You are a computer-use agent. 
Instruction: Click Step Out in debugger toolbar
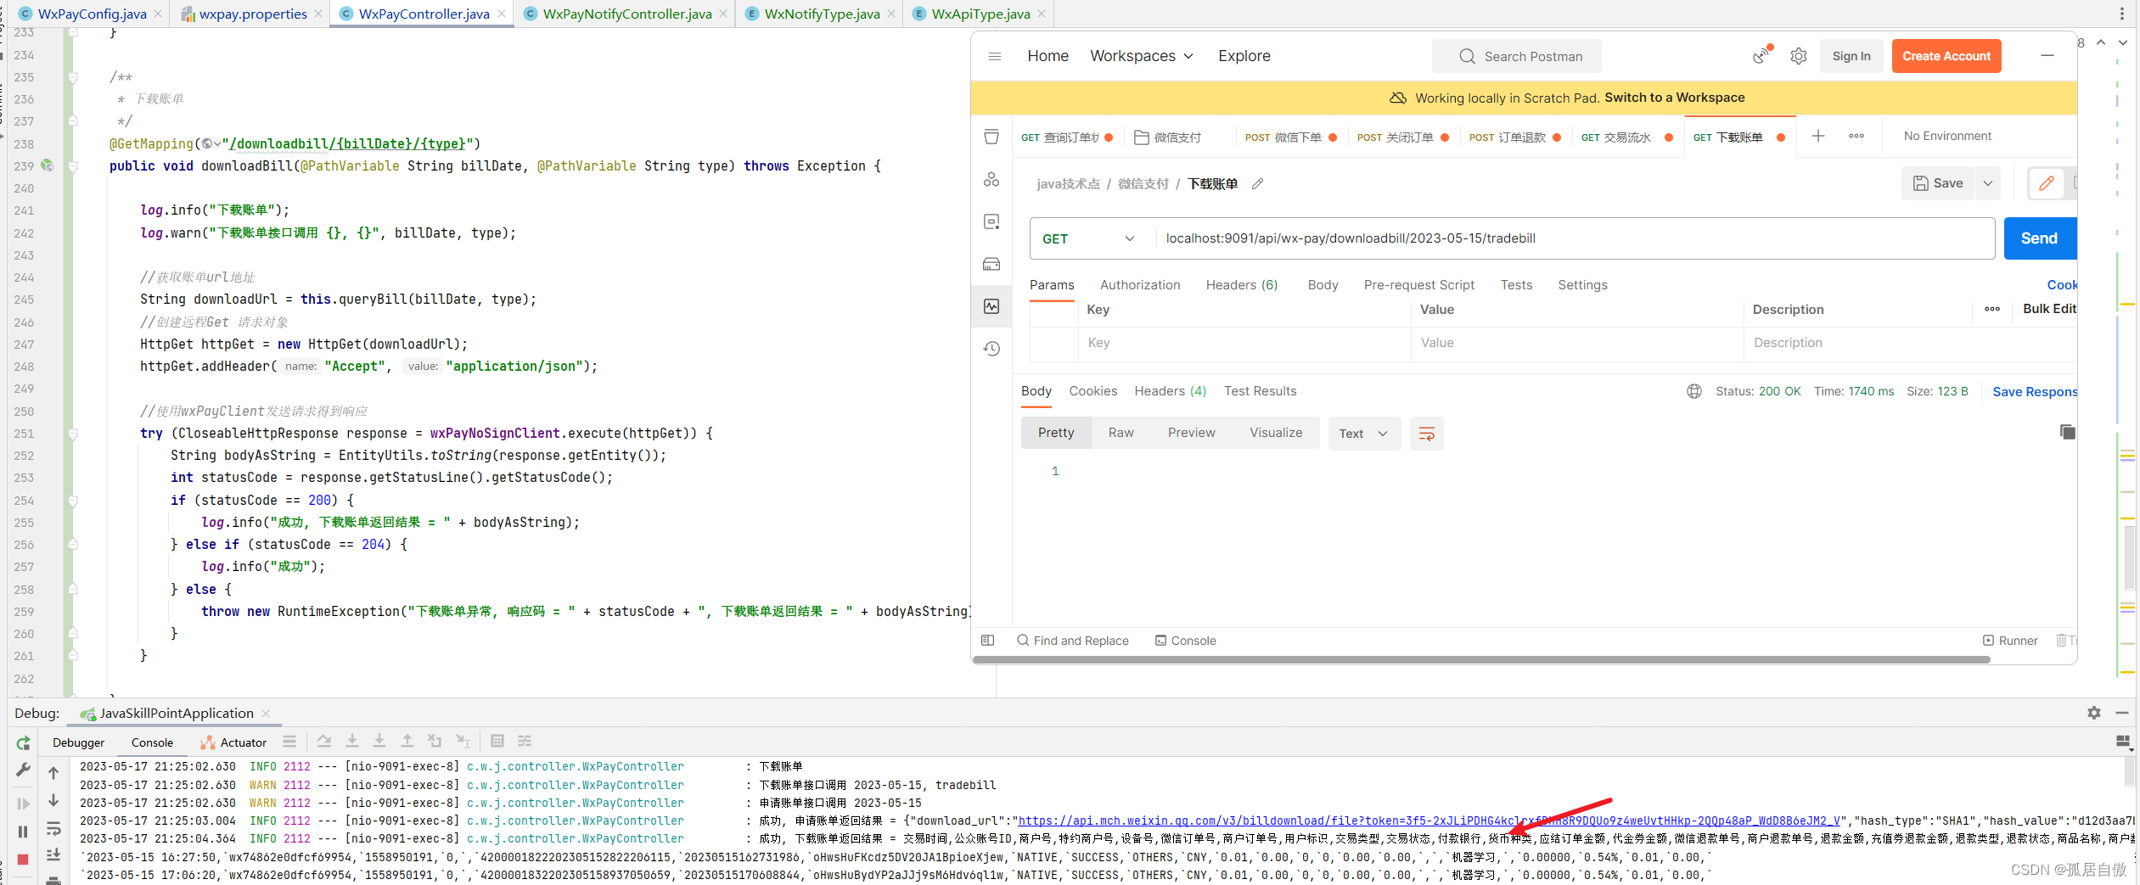pos(407,742)
